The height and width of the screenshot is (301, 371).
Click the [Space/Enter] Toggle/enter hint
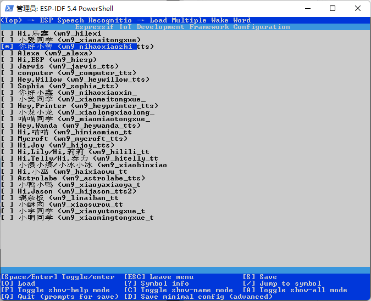58,277
